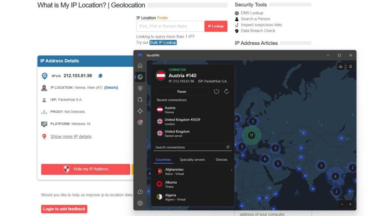The width and height of the screenshot is (390, 216).
Task: Click the red pin icon by Show more details
Action: tap(44, 137)
